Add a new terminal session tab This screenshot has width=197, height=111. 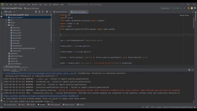21,70
